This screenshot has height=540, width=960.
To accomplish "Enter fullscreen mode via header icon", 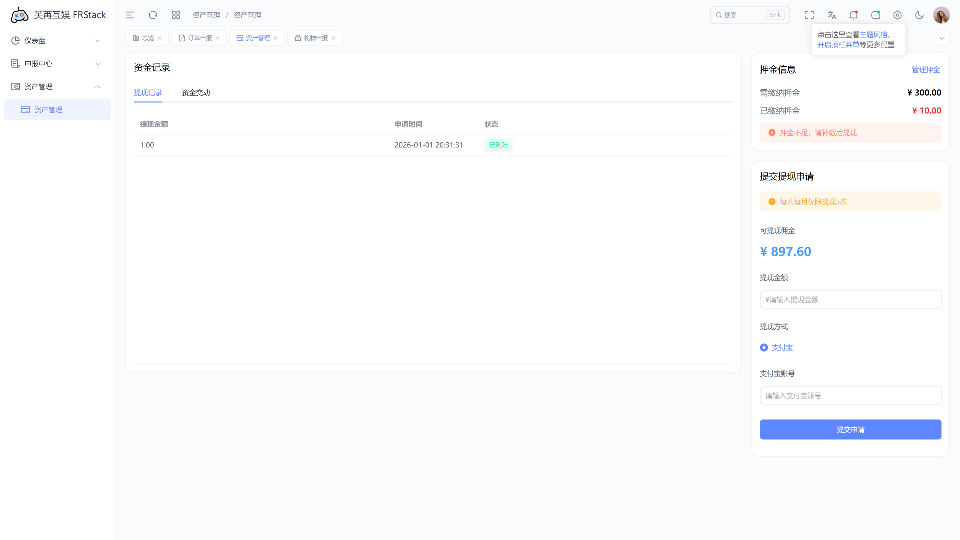I will coord(809,15).
